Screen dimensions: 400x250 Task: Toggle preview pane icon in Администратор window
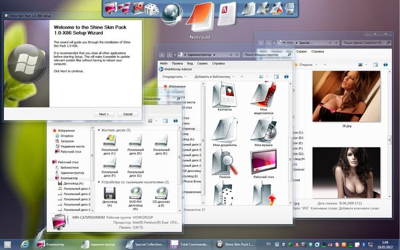point(276,77)
